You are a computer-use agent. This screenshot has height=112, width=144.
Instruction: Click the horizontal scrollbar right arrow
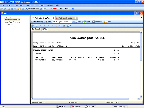tap(139, 99)
